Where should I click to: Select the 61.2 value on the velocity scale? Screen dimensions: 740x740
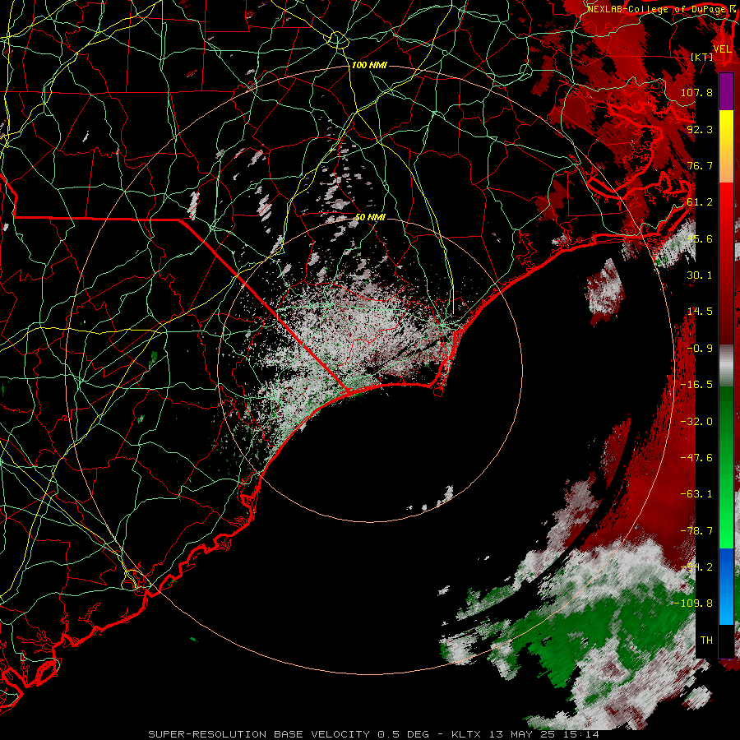tap(700, 202)
